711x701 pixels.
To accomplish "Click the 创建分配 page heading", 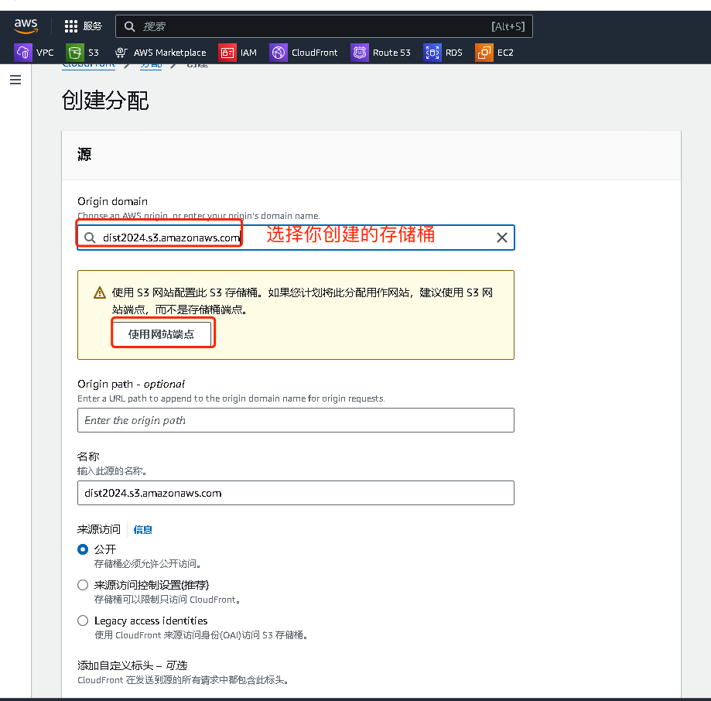I will click(x=105, y=101).
